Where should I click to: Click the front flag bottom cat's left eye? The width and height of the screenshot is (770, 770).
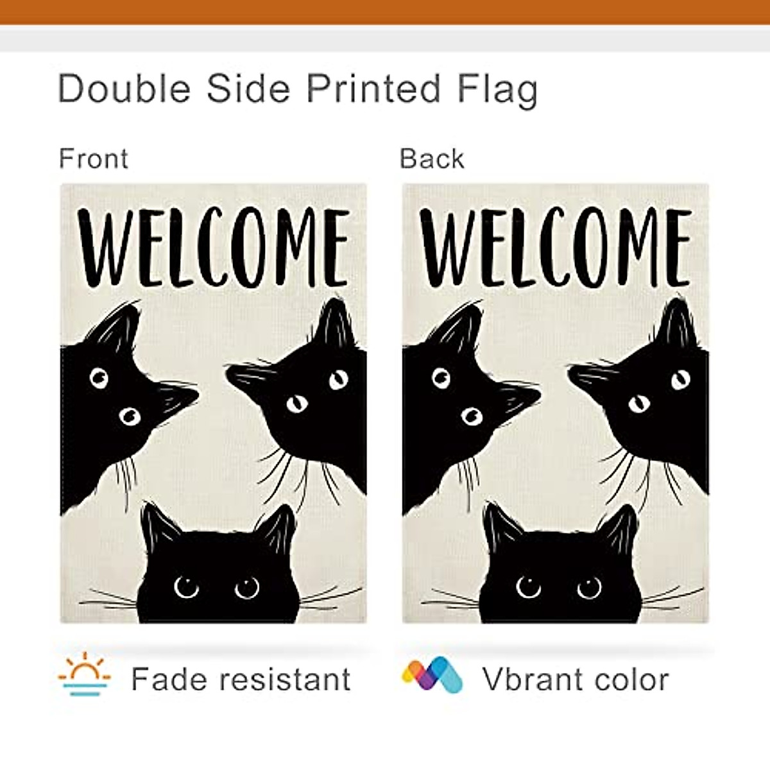(187, 586)
